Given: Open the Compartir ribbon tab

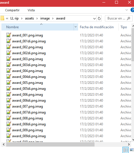Looking at the screenshot, I should [12, 10].
